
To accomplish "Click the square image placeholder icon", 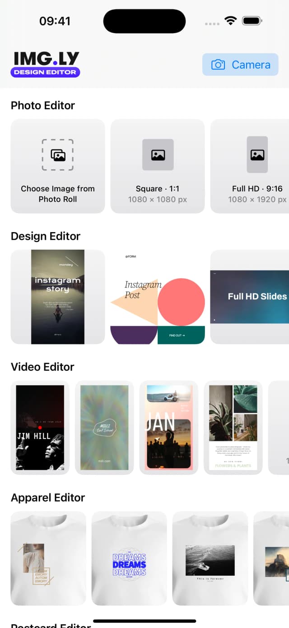I will 158,155.
